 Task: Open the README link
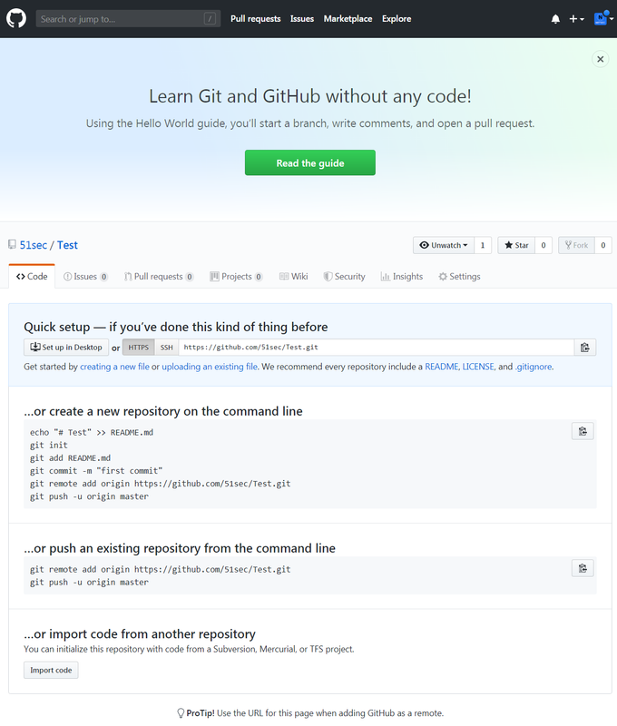click(x=442, y=367)
